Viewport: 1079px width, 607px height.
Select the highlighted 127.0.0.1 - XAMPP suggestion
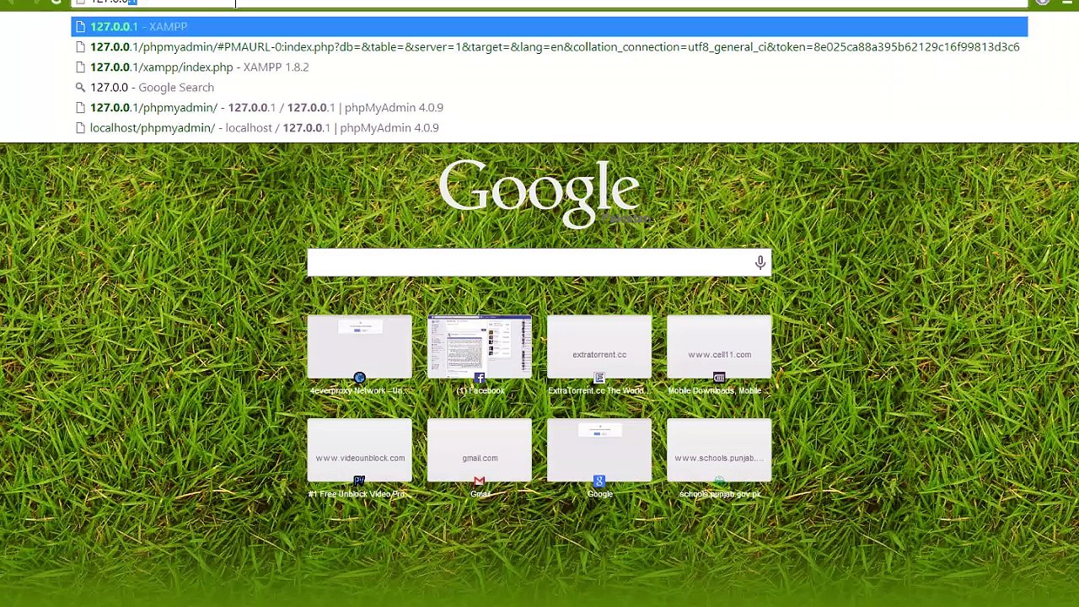tap(549, 27)
